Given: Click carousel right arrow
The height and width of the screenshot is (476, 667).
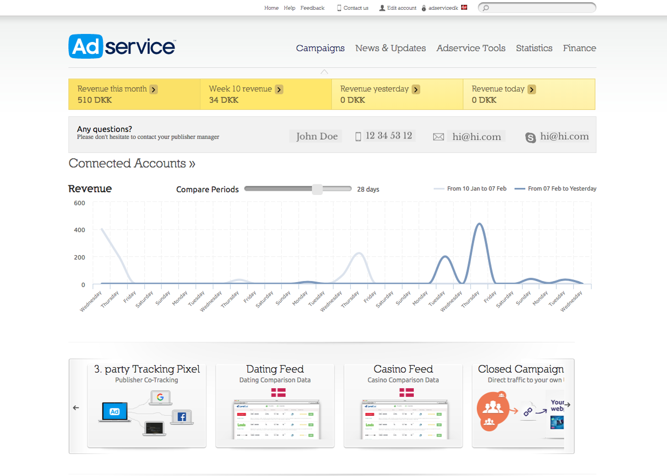Looking at the screenshot, I should [x=567, y=404].
